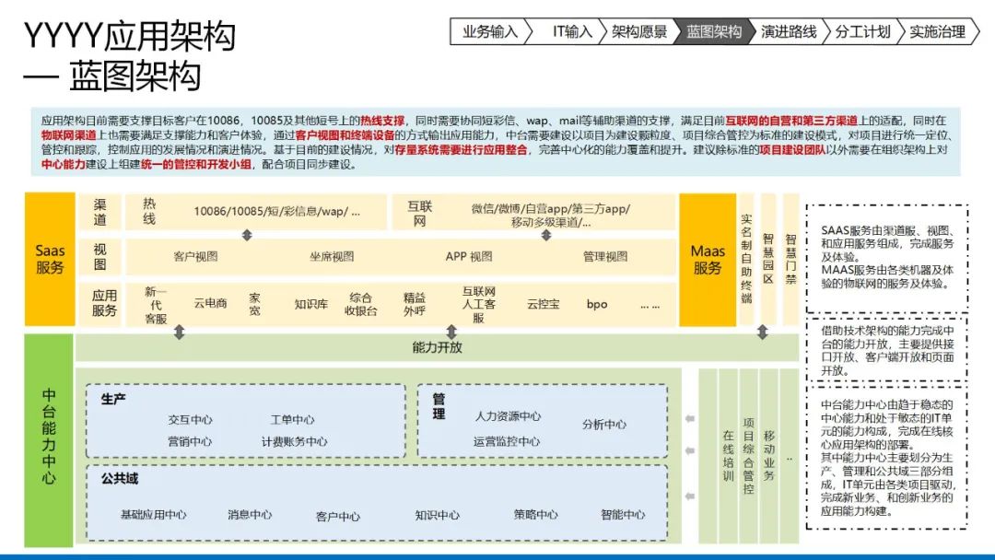
Task: Click 运营监控中心
Action: 507,441
